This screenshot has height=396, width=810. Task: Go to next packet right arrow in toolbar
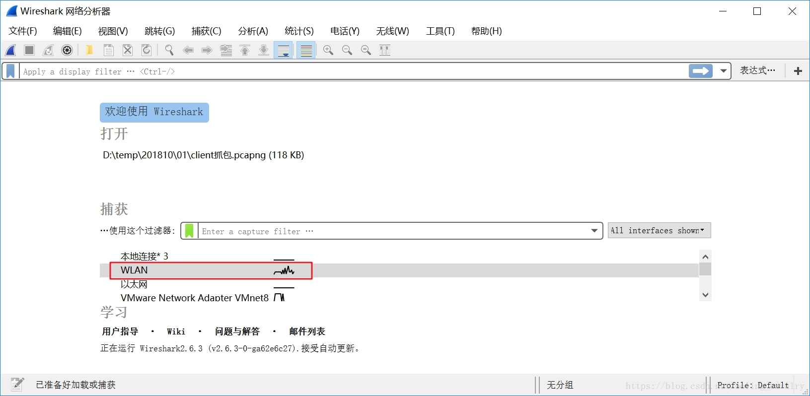pyautogui.click(x=207, y=50)
